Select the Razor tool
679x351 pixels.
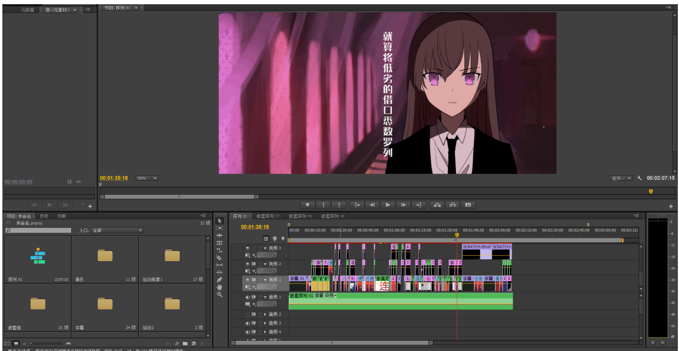219,258
